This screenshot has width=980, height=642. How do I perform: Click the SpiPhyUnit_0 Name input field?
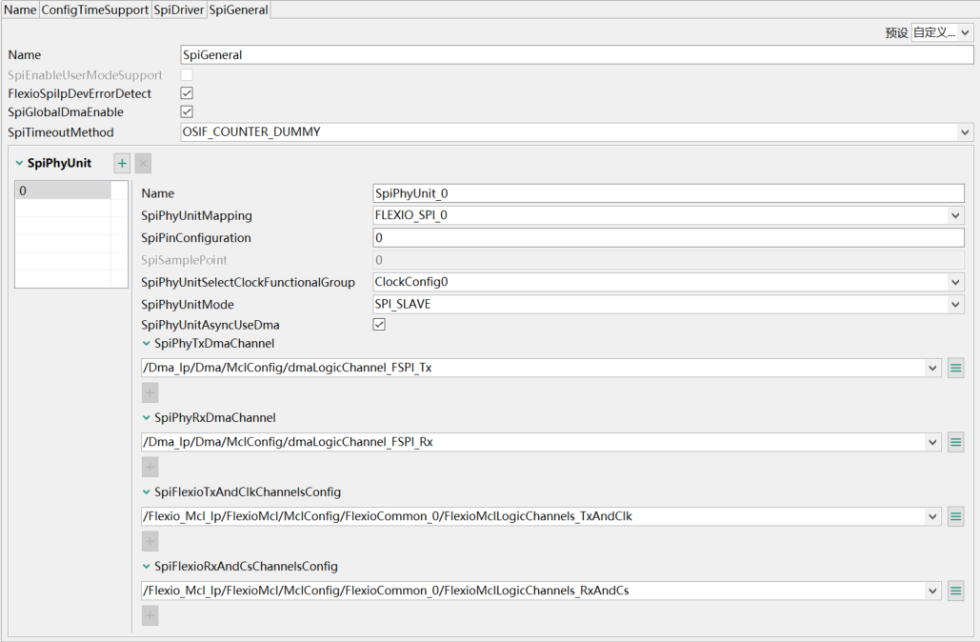(667, 192)
